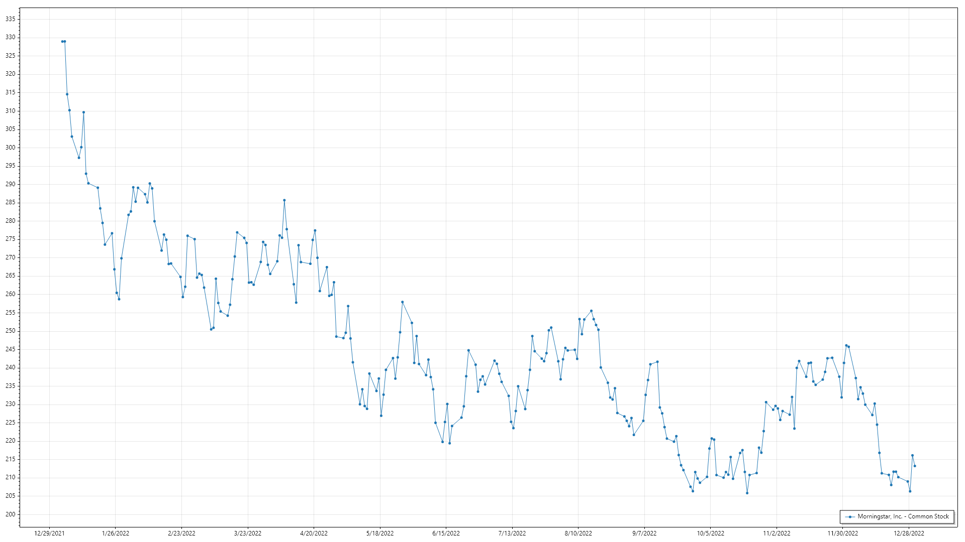Click the last data point on the line

coord(915,466)
